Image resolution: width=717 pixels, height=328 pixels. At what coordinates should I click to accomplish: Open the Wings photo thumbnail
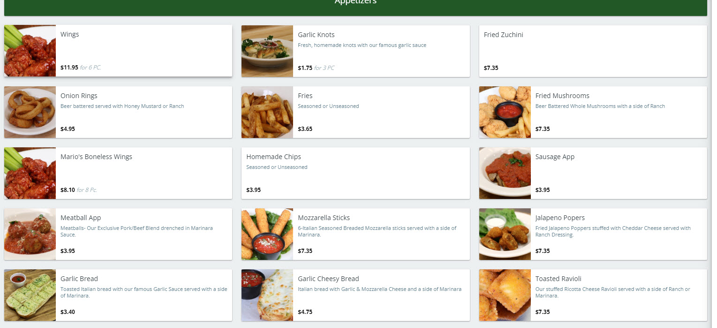(x=30, y=51)
